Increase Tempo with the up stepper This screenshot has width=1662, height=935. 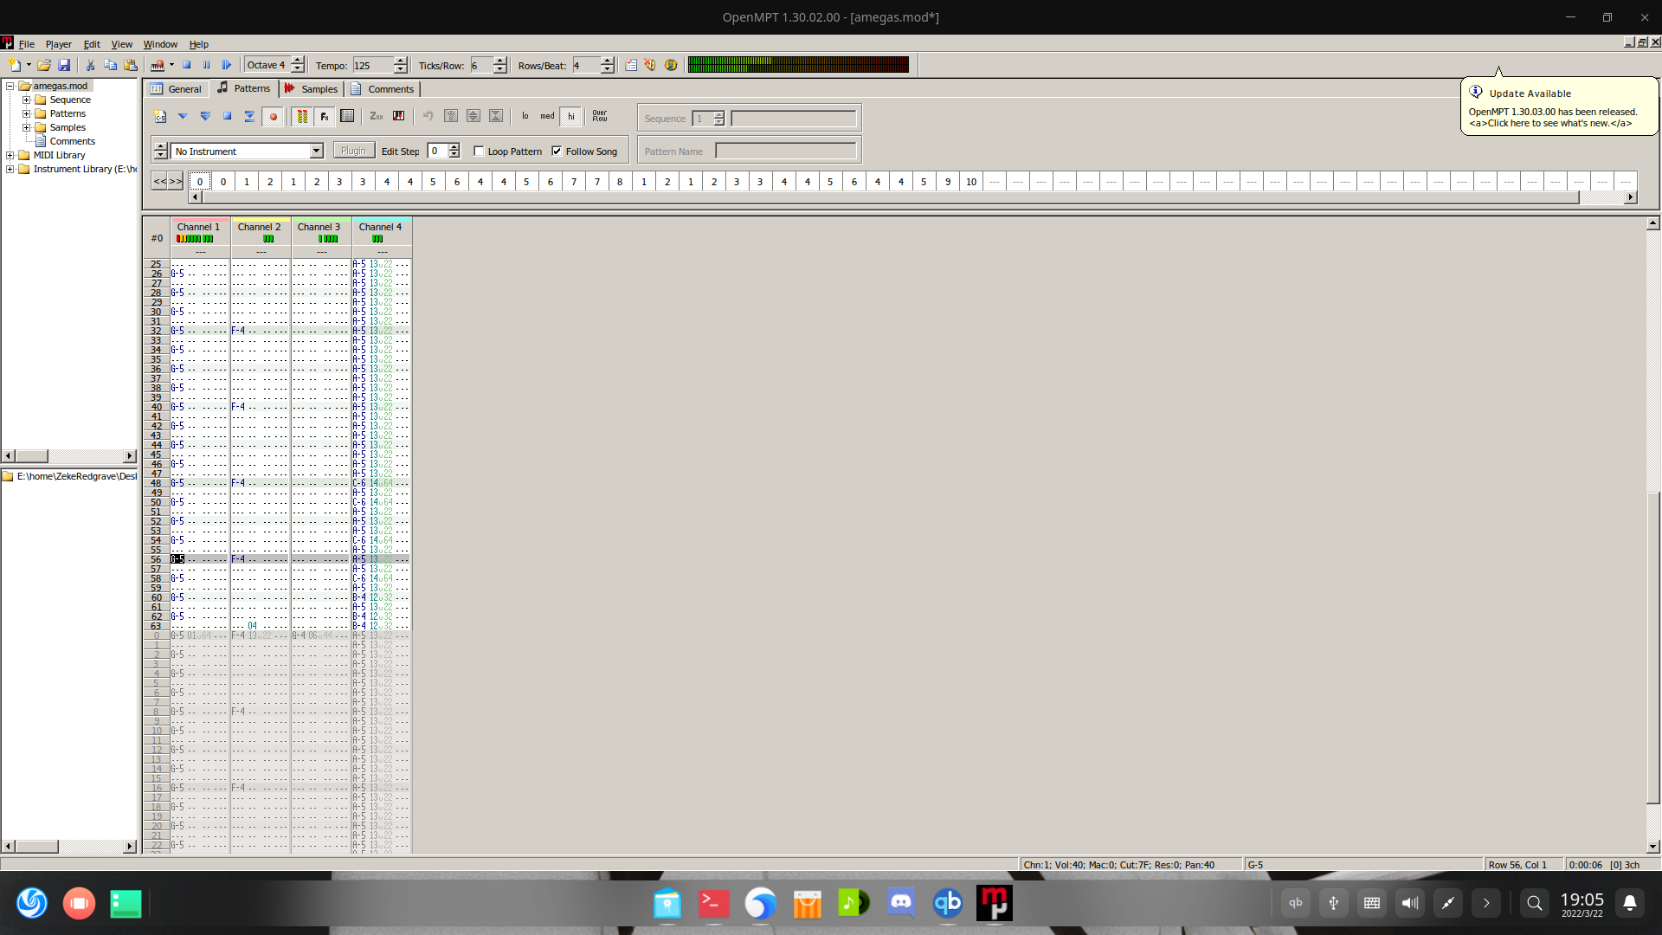[399, 60]
